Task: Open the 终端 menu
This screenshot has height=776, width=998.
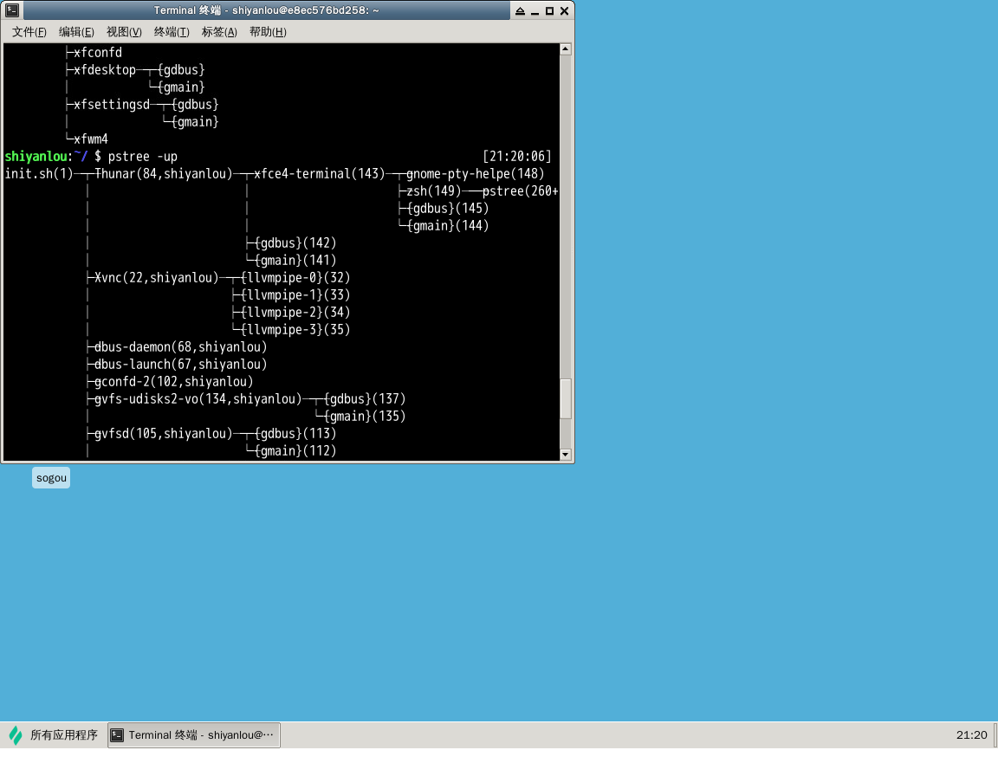Action: (171, 31)
